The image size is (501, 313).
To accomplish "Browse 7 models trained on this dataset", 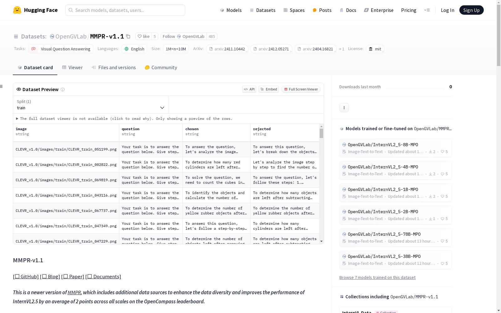I will [377, 277].
